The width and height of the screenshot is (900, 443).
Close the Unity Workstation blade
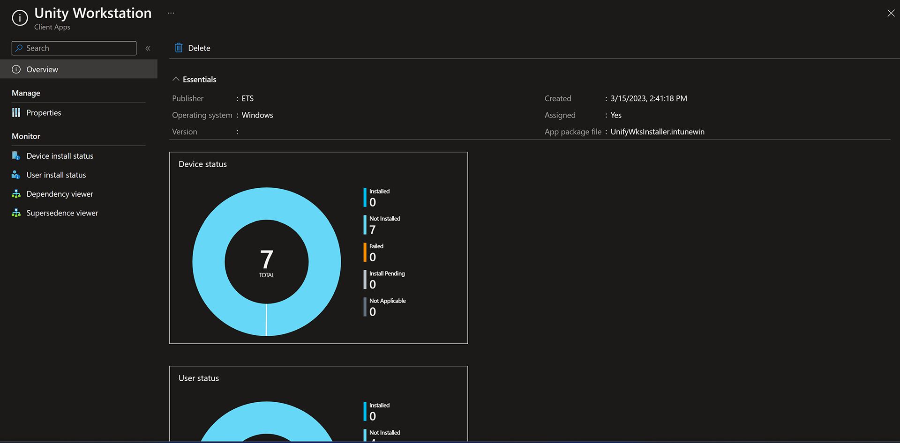(x=891, y=13)
